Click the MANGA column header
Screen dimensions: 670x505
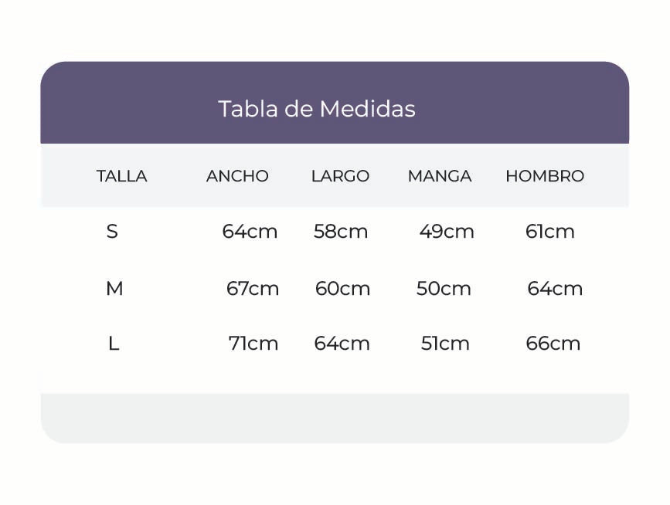tap(440, 176)
